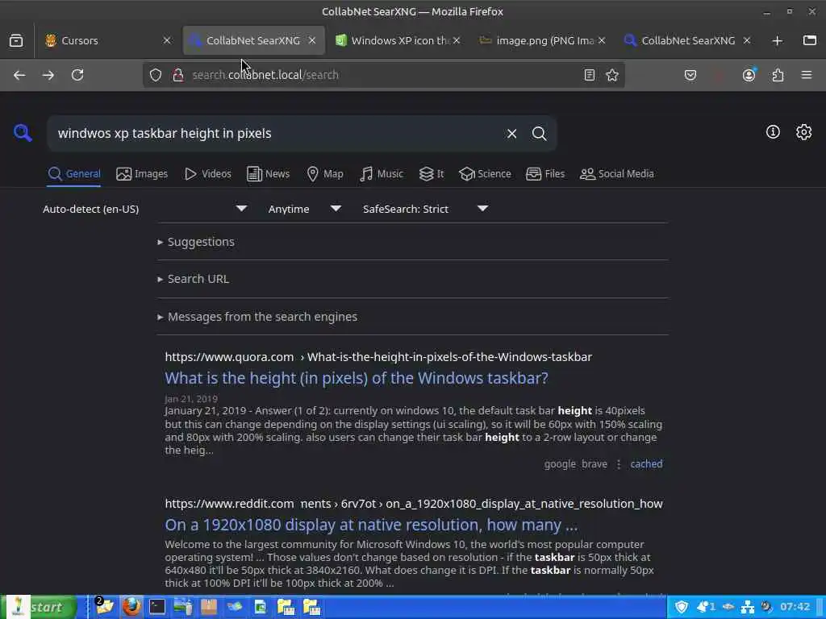Save page to Pocket
The width and height of the screenshot is (826, 619).
690,75
